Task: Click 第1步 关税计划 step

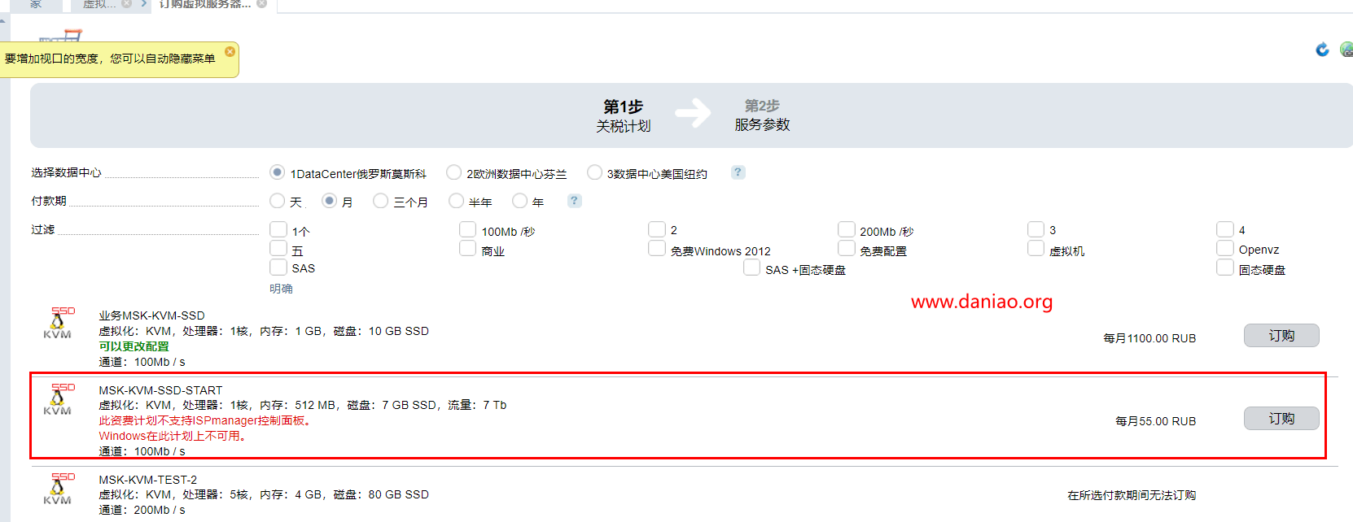Action: coord(624,115)
